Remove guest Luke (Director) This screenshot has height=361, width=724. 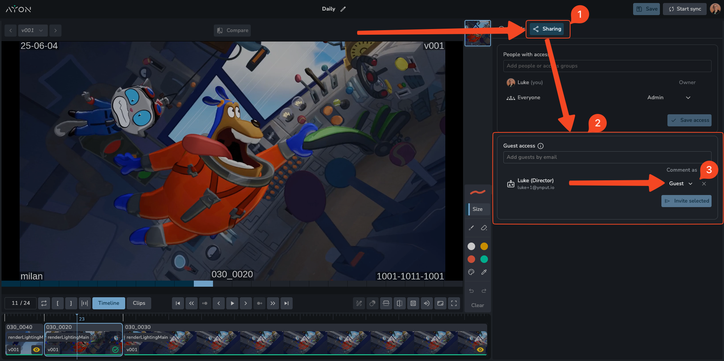(x=704, y=184)
